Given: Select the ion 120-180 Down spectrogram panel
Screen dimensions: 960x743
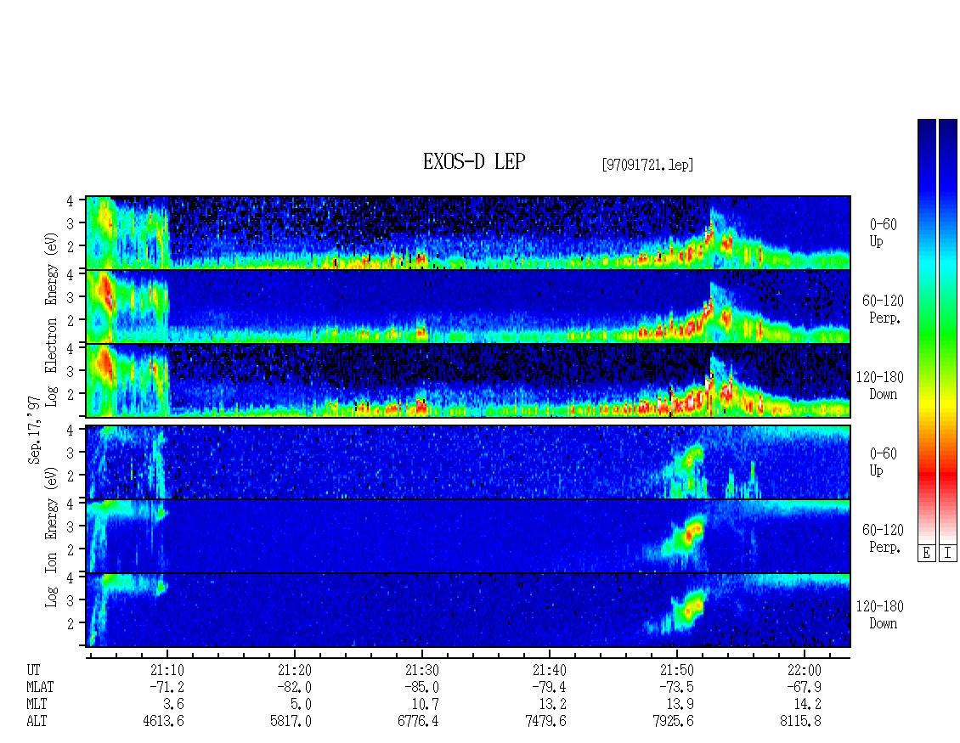Looking at the screenshot, I should 468,611.
